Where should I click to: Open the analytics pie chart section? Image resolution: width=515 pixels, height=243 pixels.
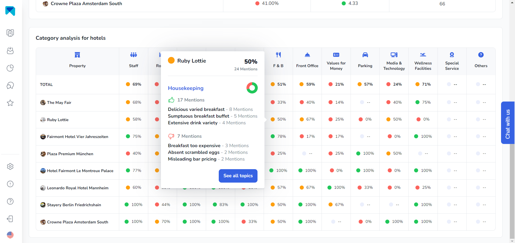tap(10, 68)
